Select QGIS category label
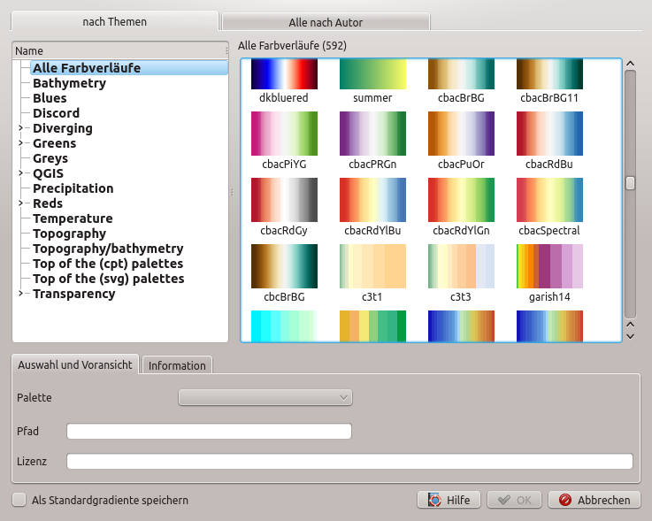This screenshot has width=652, height=521. (49, 173)
